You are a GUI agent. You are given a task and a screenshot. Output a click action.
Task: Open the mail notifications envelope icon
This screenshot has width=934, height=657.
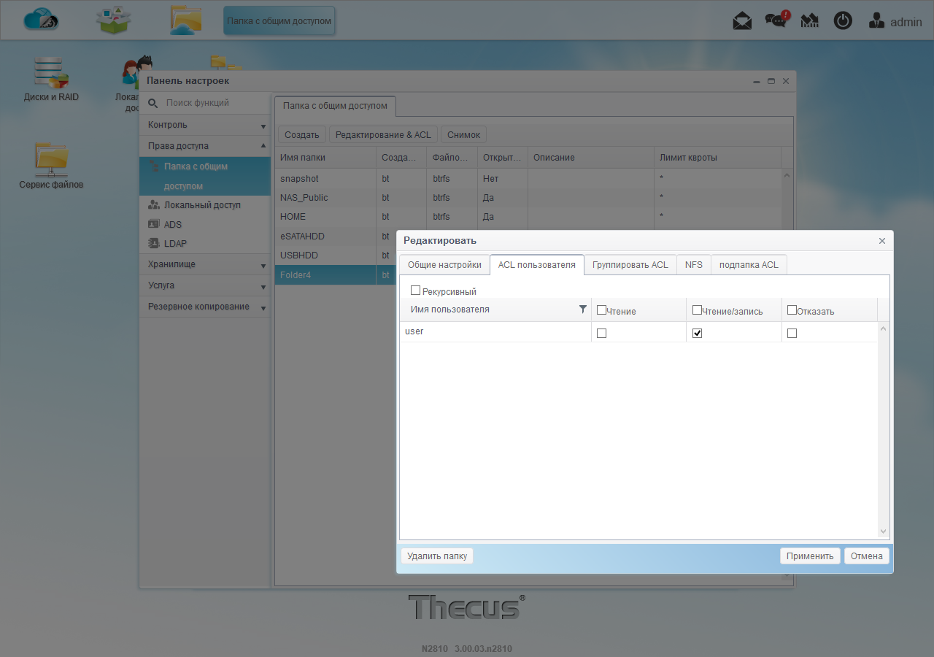(742, 21)
